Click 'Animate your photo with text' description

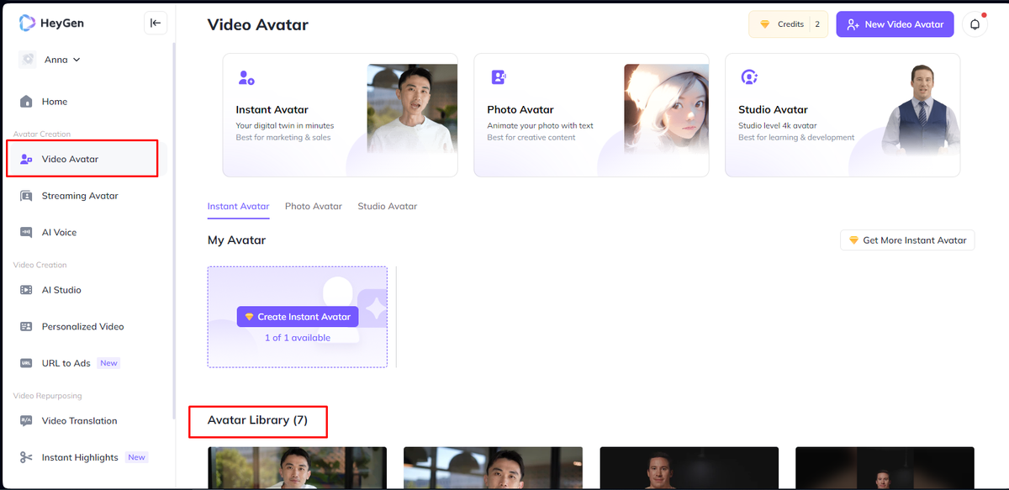(x=540, y=126)
